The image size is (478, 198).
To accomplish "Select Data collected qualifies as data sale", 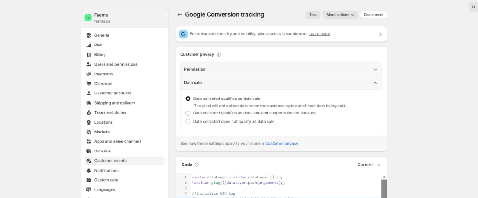I will [x=188, y=99].
